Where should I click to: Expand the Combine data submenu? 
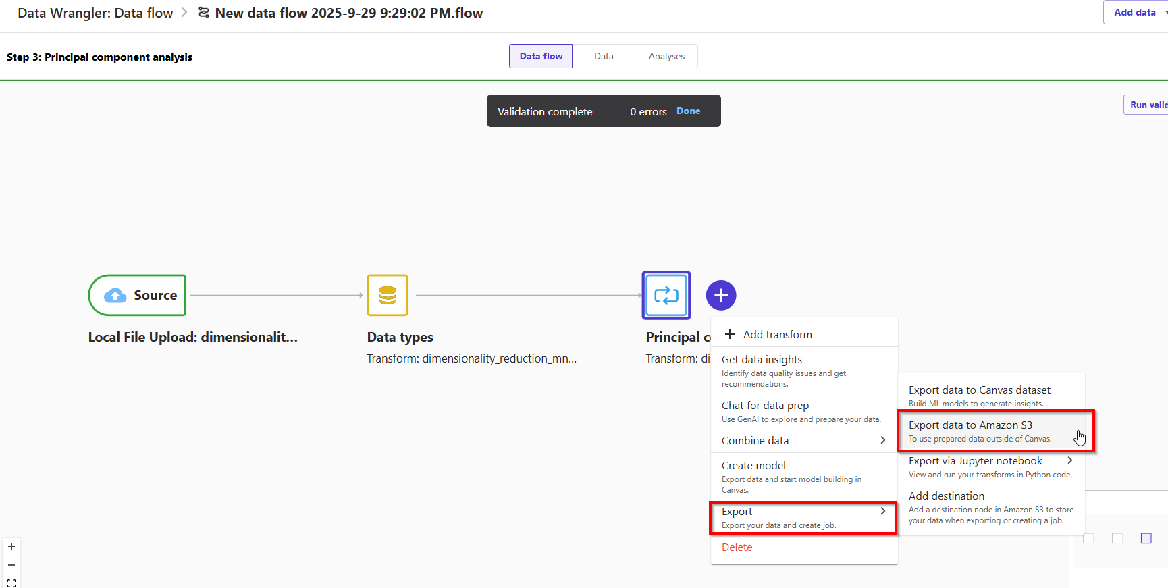(x=803, y=440)
